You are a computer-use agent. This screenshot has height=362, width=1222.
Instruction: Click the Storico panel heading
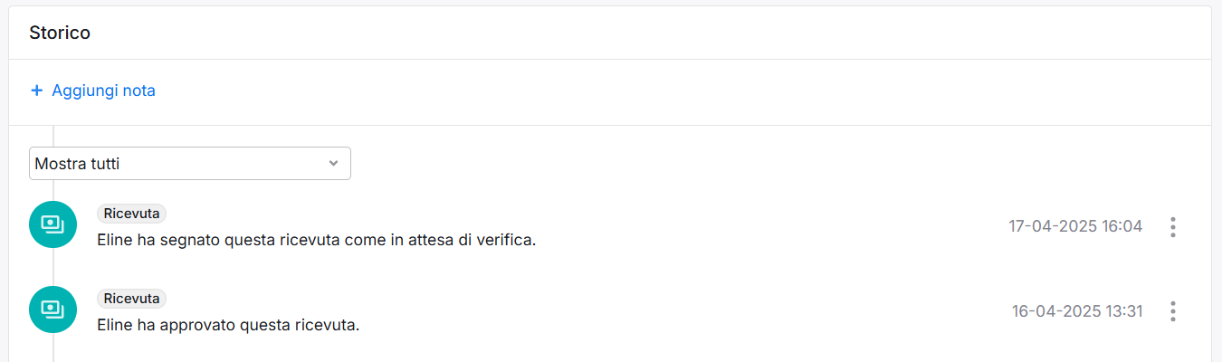click(x=60, y=33)
